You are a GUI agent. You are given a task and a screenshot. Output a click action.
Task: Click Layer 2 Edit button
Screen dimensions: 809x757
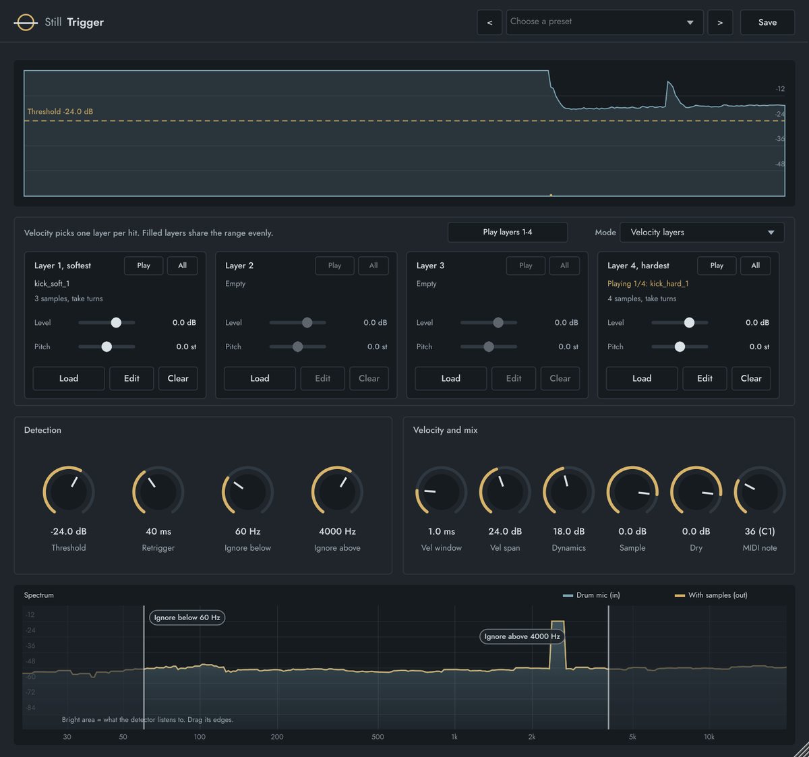323,378
